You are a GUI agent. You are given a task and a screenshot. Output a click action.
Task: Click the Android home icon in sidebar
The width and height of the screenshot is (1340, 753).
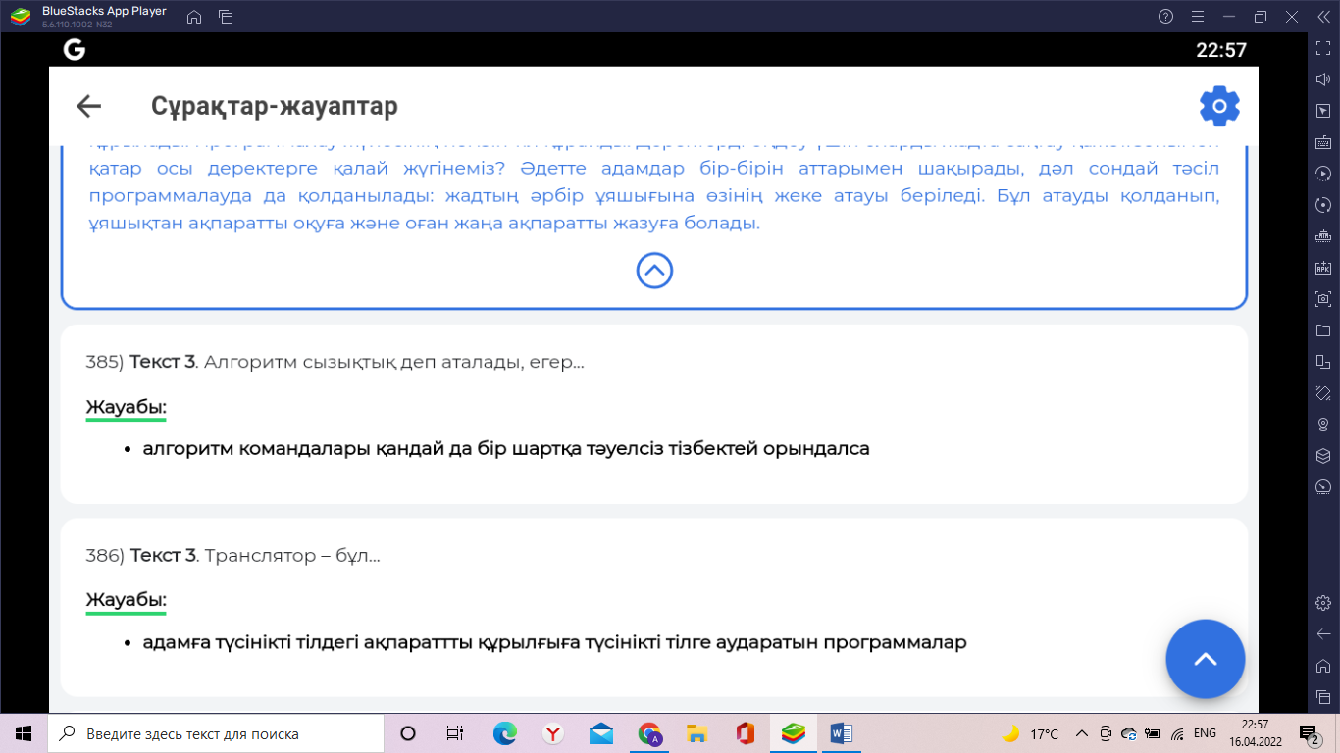coord(1322,665)
